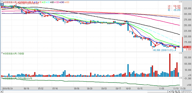Click the bar spacing icon beside zoom buttons
192x93 pixels.
pyautogui.click(x=179, y=91)
